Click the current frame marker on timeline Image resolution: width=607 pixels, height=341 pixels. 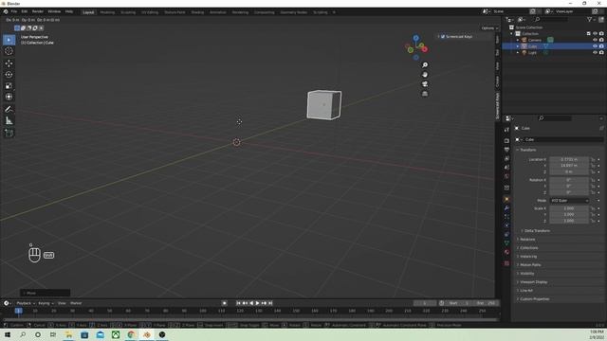coord(18,311)
